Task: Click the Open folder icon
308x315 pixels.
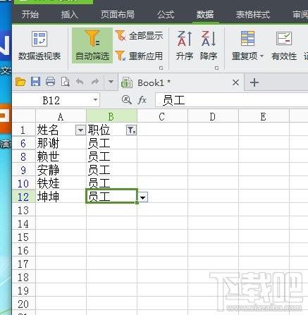Action: 20,82
